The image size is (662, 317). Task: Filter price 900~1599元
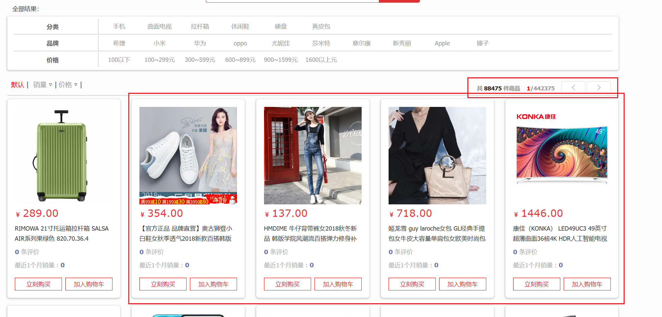point(281,60)
